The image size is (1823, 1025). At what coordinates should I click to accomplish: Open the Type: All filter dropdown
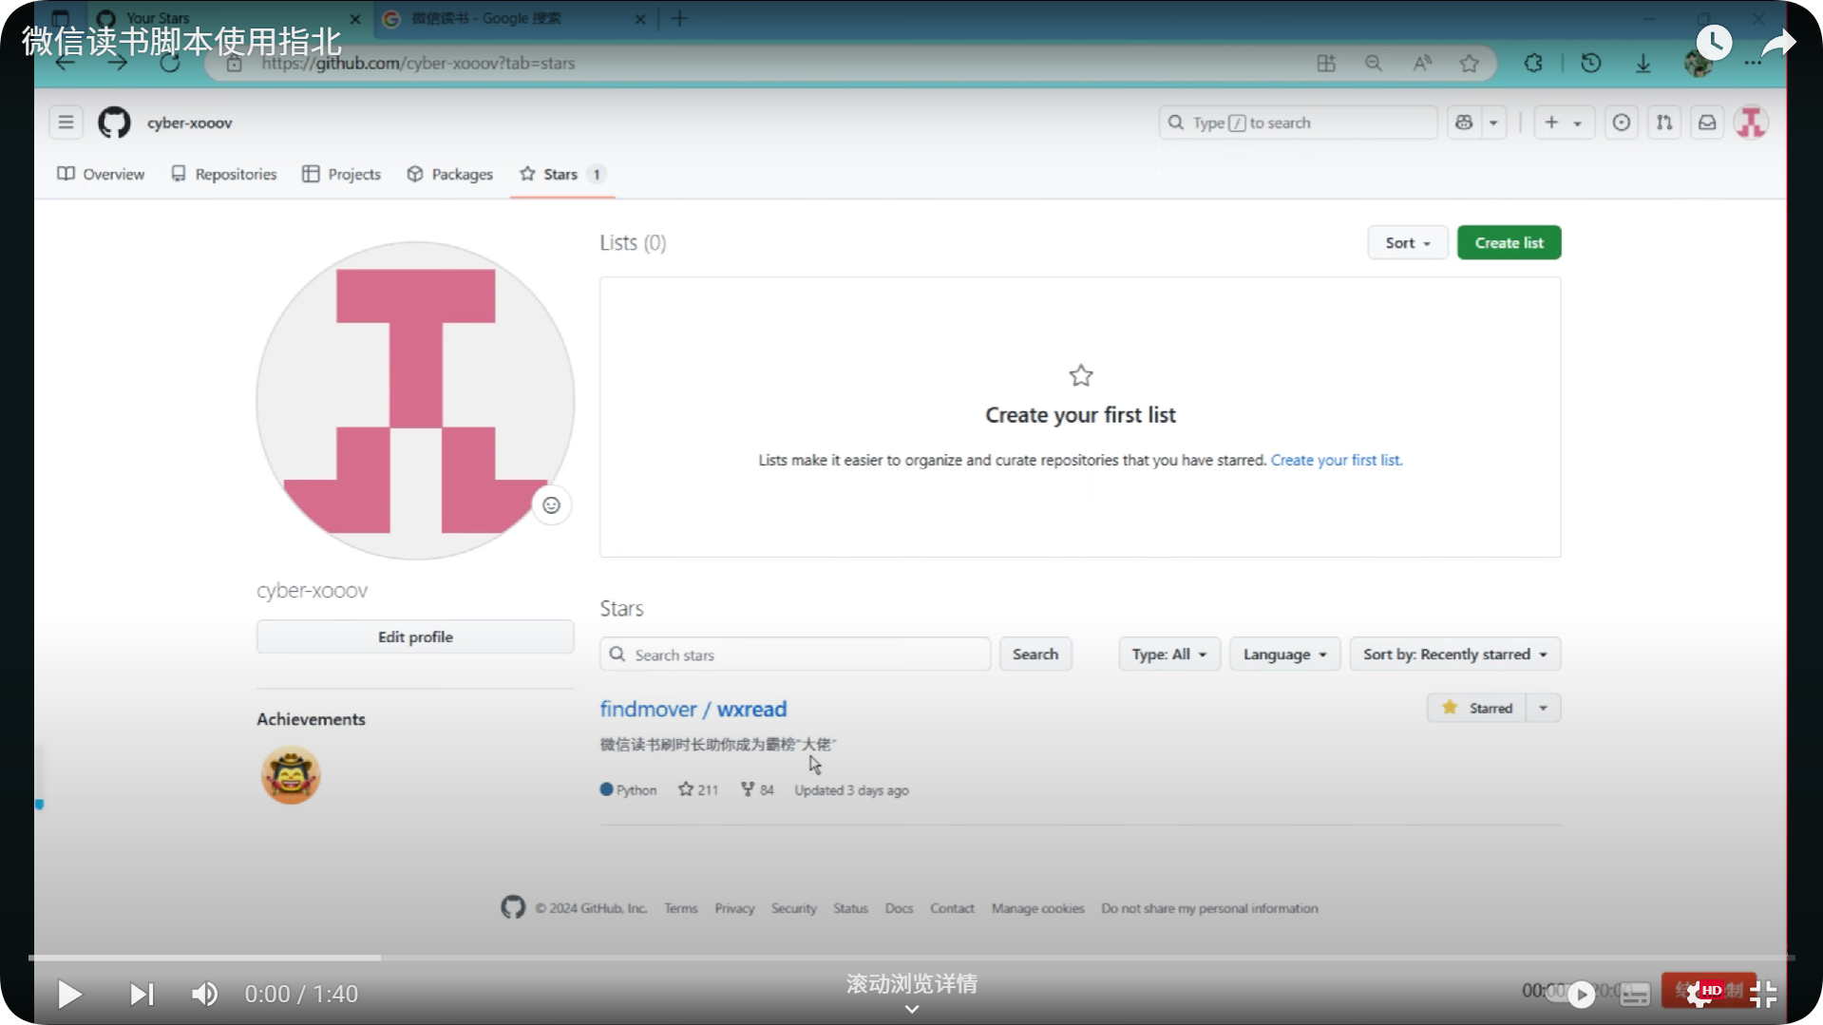coord(1169,655)
